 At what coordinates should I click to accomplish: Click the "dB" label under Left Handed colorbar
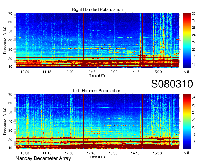pyautogui.click(x=187, y=152)
